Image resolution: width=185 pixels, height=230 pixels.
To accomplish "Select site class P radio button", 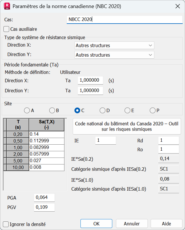I will 153,110.
